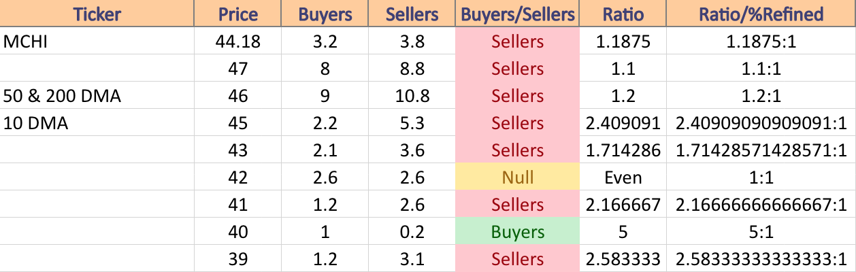856x272 pixels.
Task: Select the Even ratio cell
Action: tap(623, 177)
